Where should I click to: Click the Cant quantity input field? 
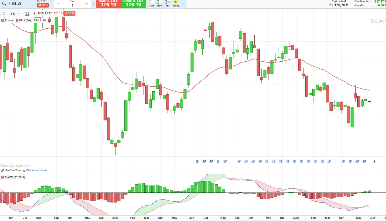pyautogui.click(x=73, y=5)
